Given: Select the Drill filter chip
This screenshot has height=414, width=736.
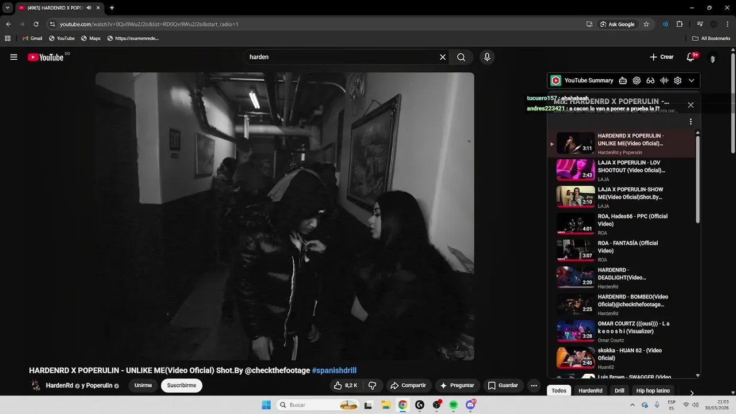Looking at the screenshot, I should coord(619,391).
